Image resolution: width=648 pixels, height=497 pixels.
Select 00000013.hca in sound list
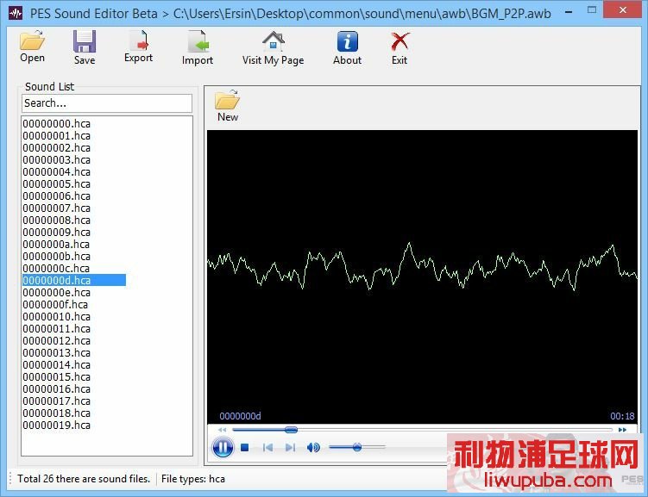tap(57, 352)
